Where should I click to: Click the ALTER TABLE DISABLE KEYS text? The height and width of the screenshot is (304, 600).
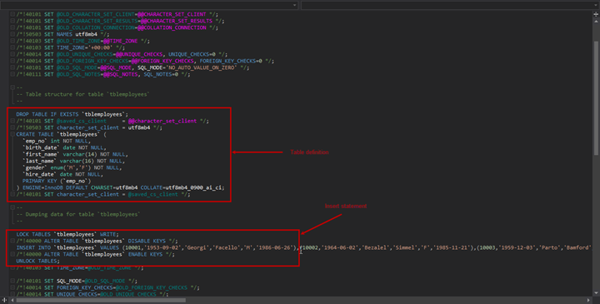click(105, 242)
